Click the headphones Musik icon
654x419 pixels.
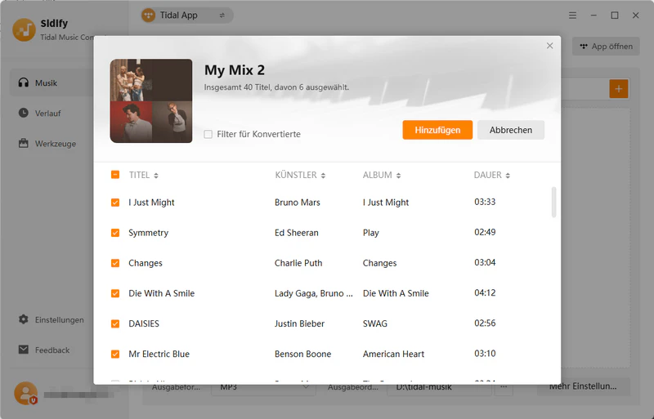point(24,82)
